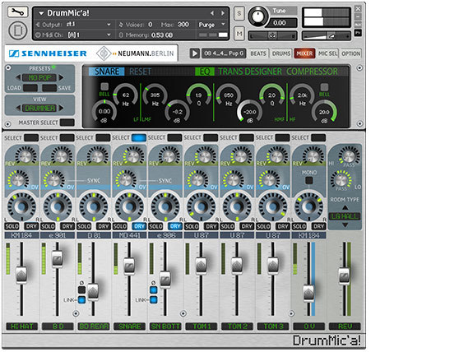This screenshot has width=459, height=352.
Task: Click the HF 2.0k Hz frequency knob
Action: point(302,95)
